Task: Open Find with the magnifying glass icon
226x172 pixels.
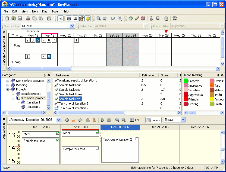Action: 98,18
